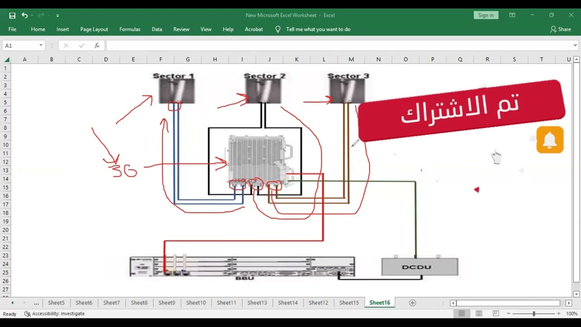This screenshot has height=327, width=581.
Task: Select the DCDU box shape
Action: pyautogui.click(x=420, y=267)
